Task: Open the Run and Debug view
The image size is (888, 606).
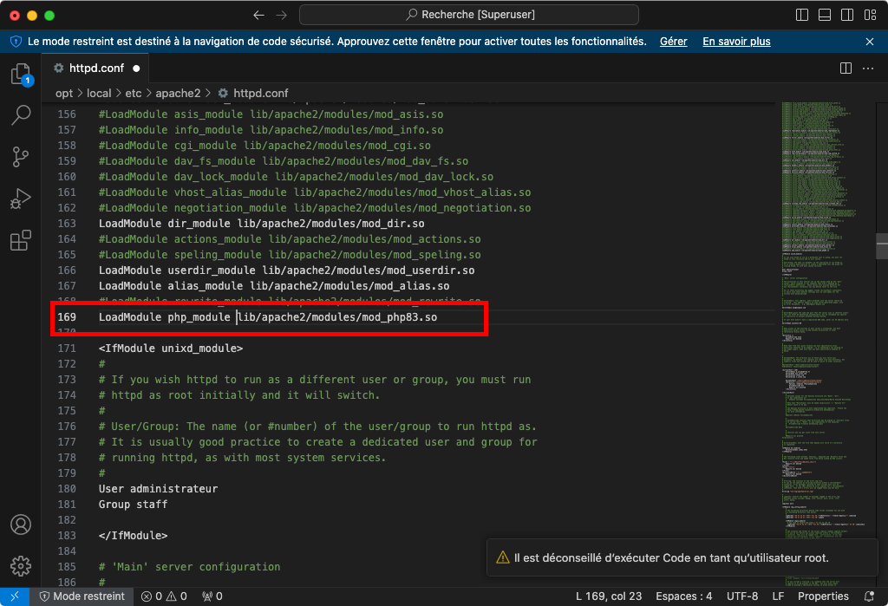Action: (x=20, y=199)
